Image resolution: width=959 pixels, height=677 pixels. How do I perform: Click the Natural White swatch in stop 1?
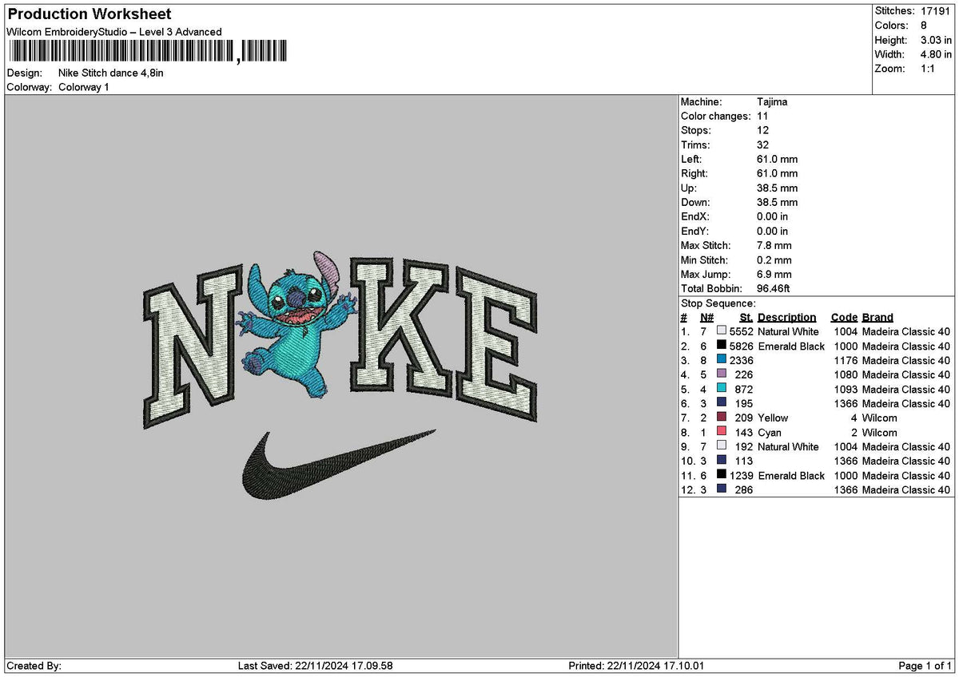tap(722, 331)
